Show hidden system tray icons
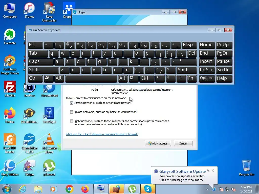 click(x=207, y=189)
